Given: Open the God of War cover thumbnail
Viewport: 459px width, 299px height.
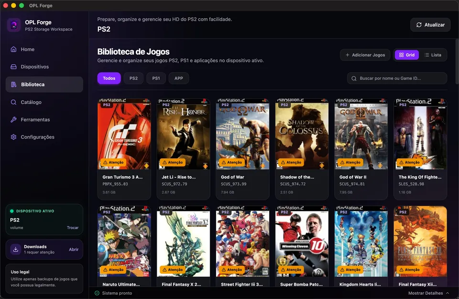Looking at the screenshot, I should [242, 134].
